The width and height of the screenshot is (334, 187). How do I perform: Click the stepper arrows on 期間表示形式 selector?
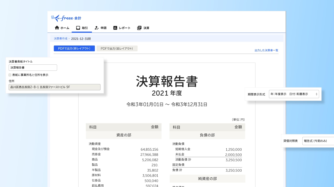tap(316, 94)
